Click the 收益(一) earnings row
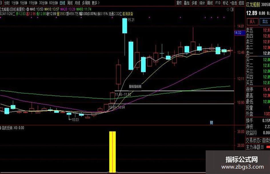The width and height of the screenshot is (270, 174). pyautogui.click(x=258, y=133)
